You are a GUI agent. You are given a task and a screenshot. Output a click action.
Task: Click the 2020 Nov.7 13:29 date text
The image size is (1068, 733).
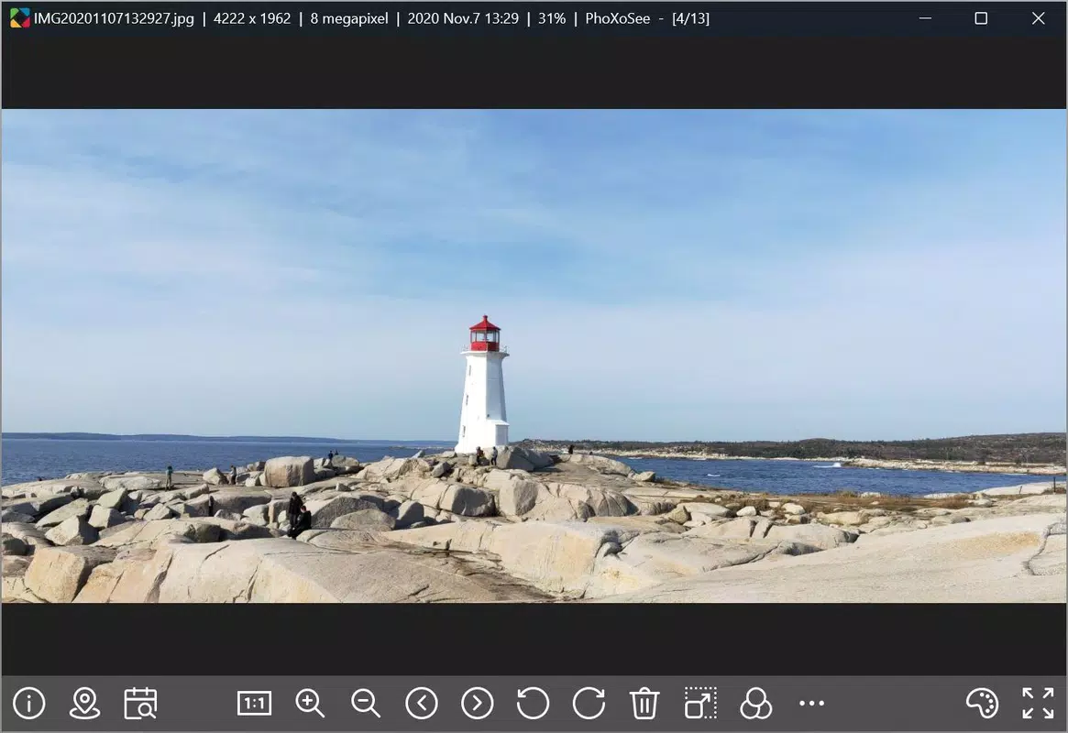[x=463, y=18]
